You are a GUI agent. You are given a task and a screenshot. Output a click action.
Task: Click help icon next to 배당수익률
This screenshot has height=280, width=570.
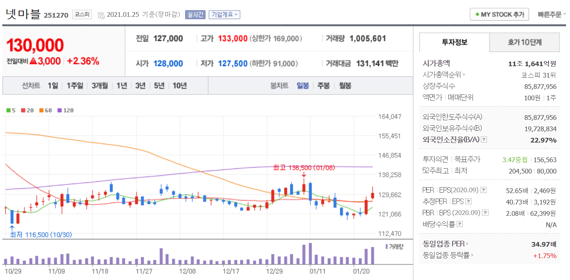coord(460,224)
